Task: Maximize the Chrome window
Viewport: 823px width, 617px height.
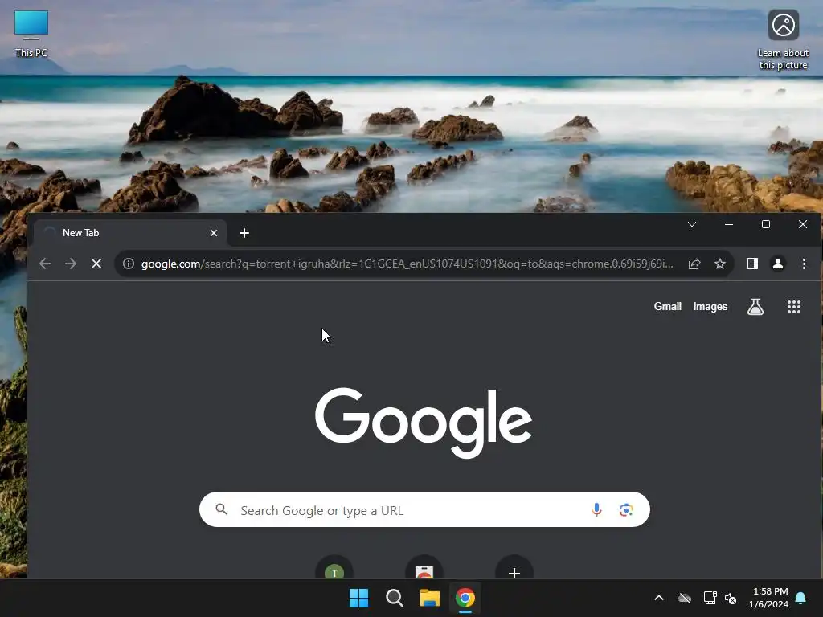Action: 766,225
